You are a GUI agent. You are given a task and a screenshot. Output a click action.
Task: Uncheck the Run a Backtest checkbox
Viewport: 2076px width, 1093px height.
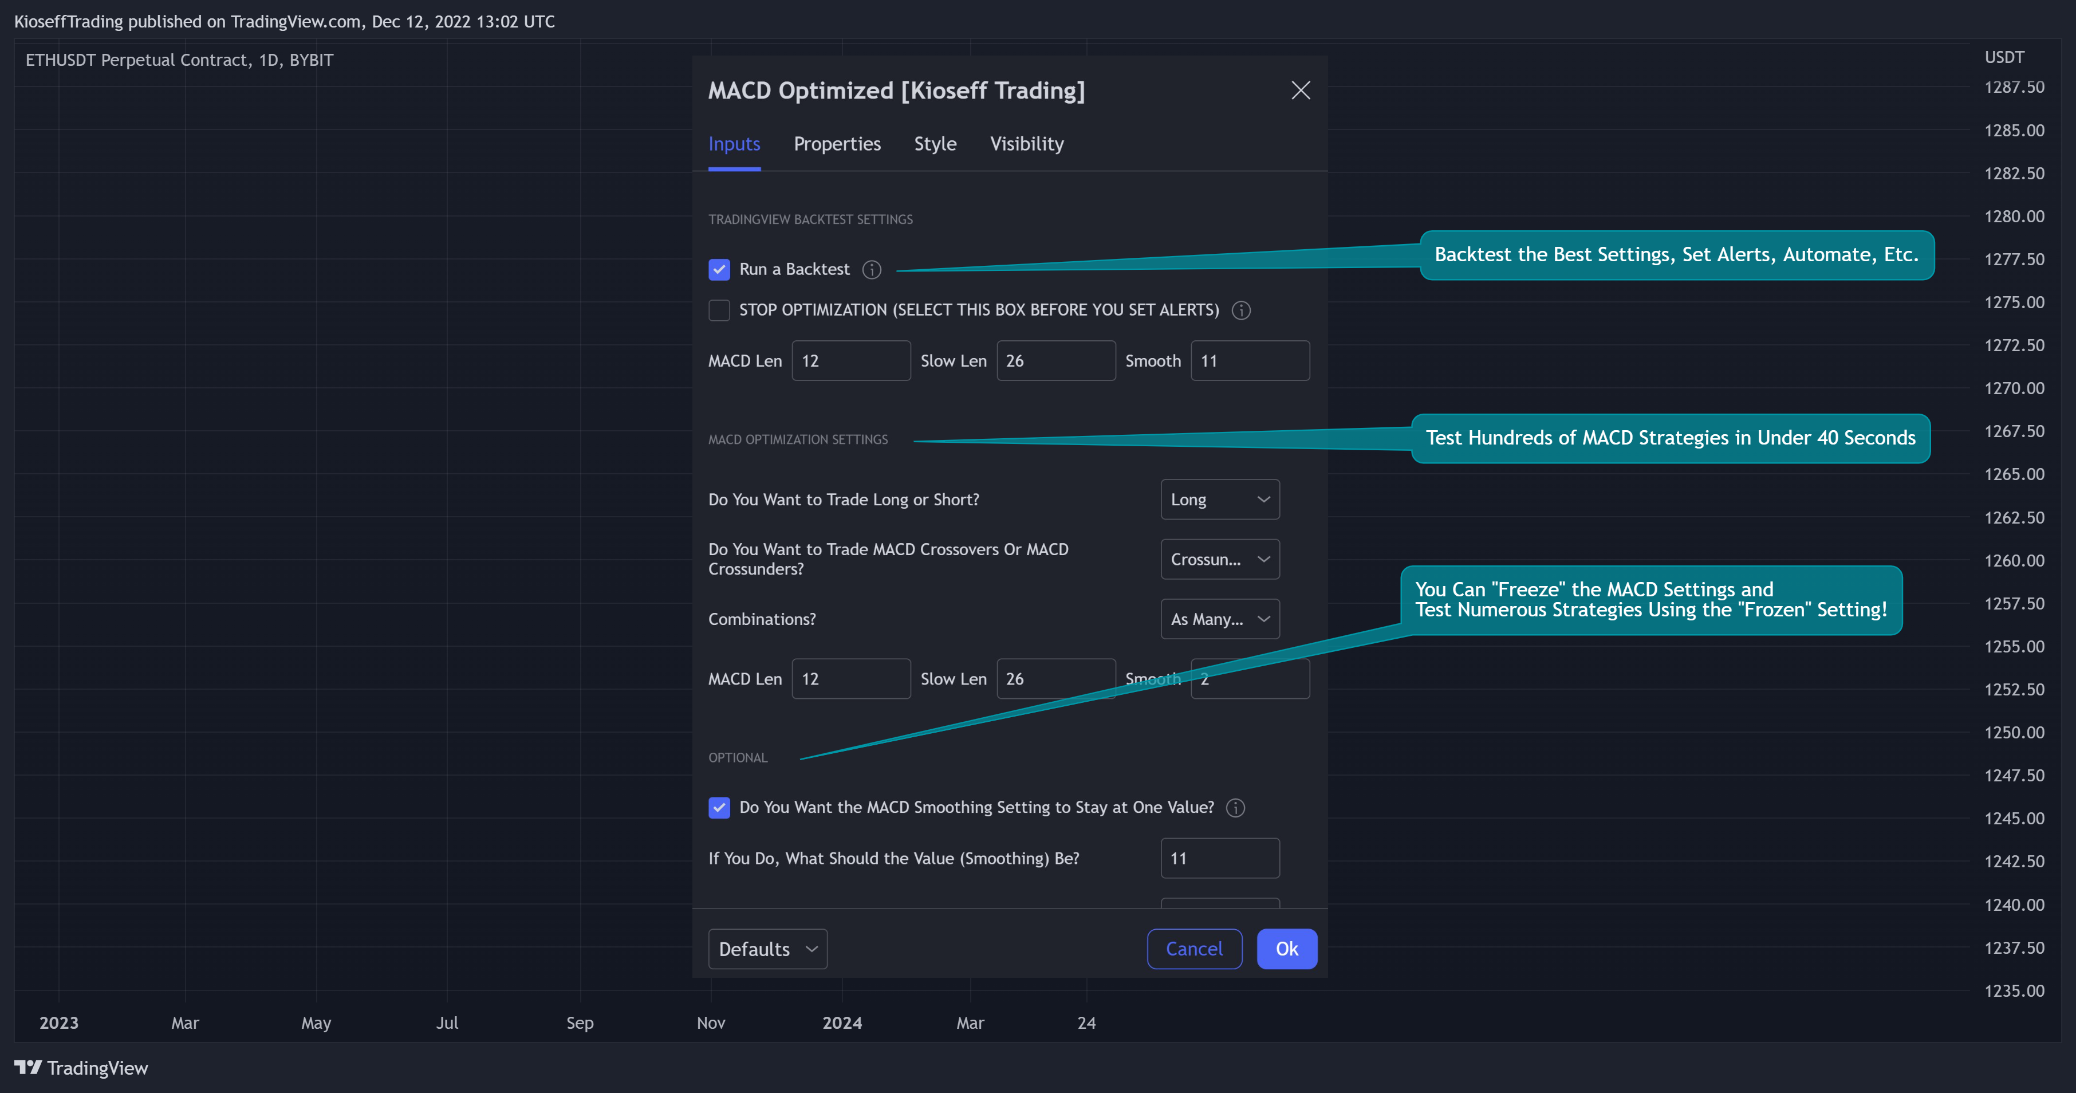[719, 269]
